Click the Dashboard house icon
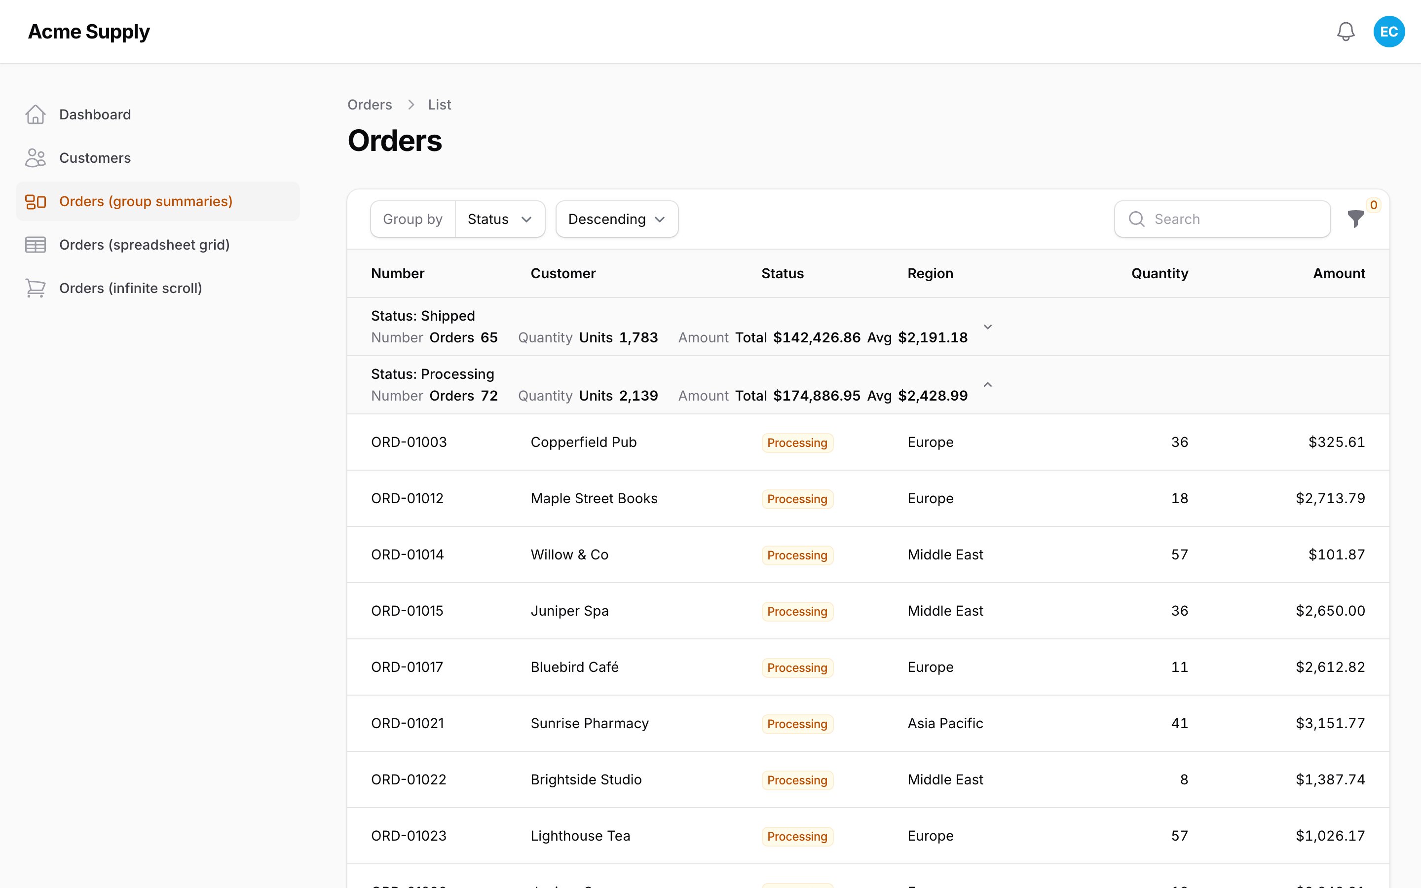1421x888 pixels. coord(35,114)
